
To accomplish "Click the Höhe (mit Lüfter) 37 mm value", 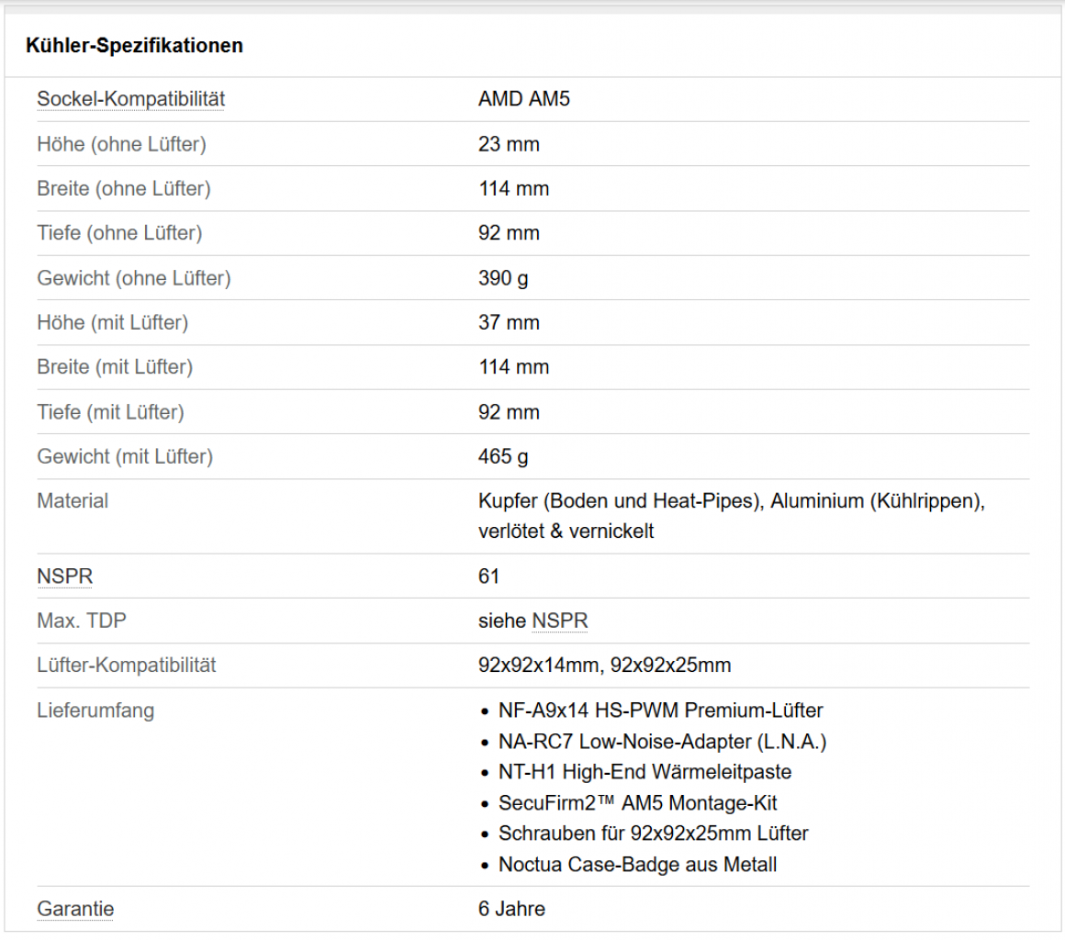I will click(509, 322).
